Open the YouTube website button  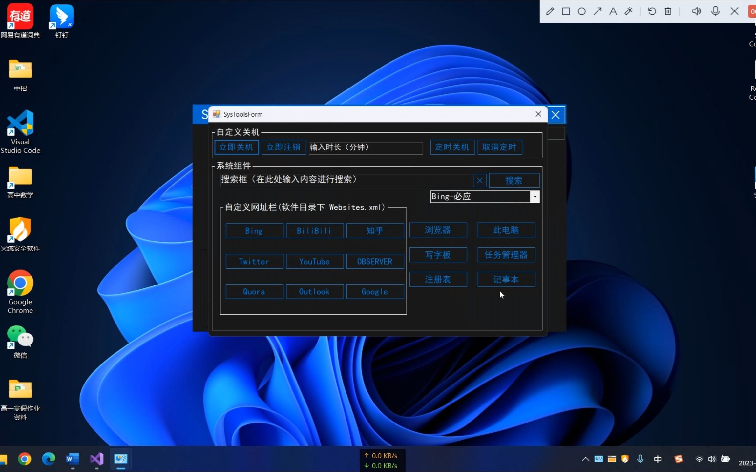click(314, 262)
